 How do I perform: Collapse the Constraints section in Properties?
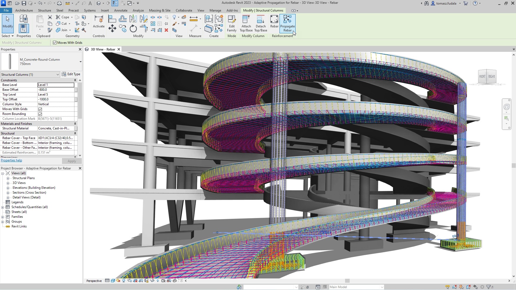coord(75,80)
